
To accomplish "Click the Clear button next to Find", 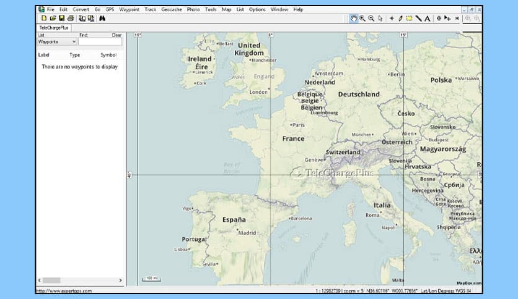I will click(116, 36).
